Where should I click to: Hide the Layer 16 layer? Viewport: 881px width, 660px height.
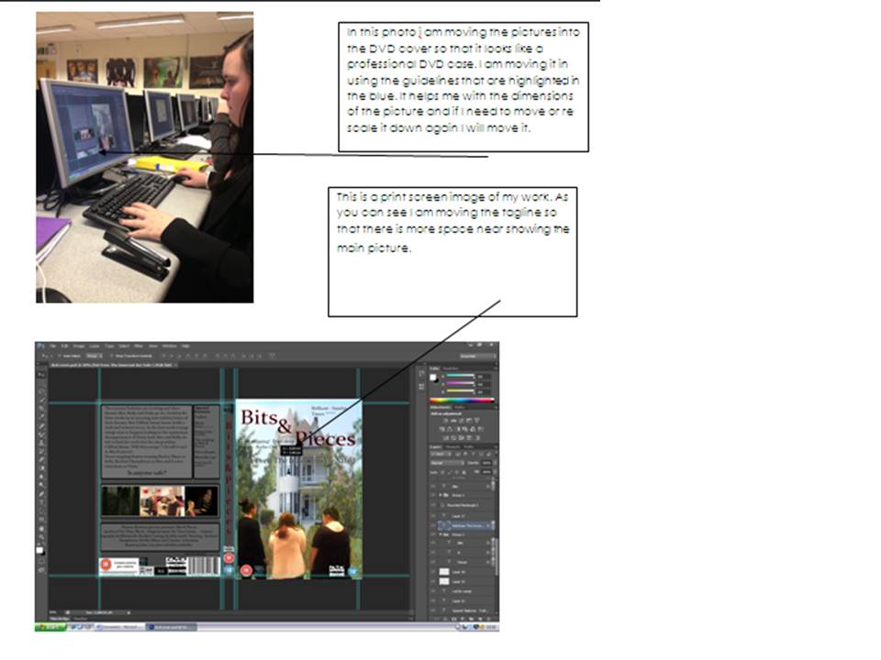tap(432, 572)
